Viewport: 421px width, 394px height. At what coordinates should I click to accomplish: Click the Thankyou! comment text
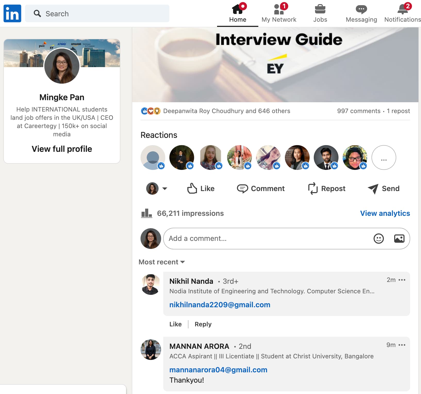pos(187,380)
